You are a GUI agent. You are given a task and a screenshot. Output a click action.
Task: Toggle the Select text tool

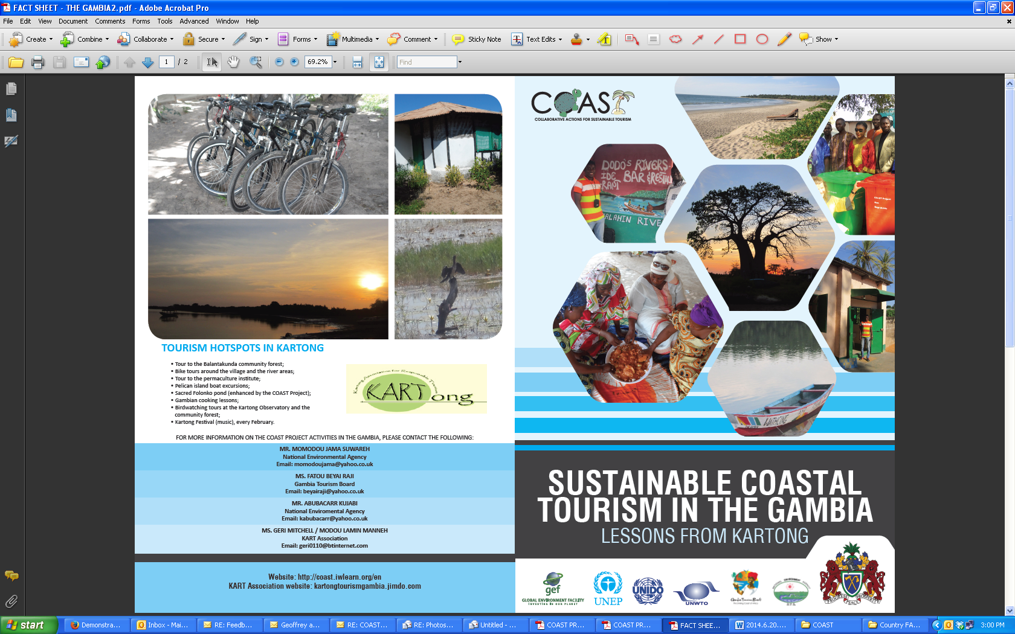[x=211, y=62]
